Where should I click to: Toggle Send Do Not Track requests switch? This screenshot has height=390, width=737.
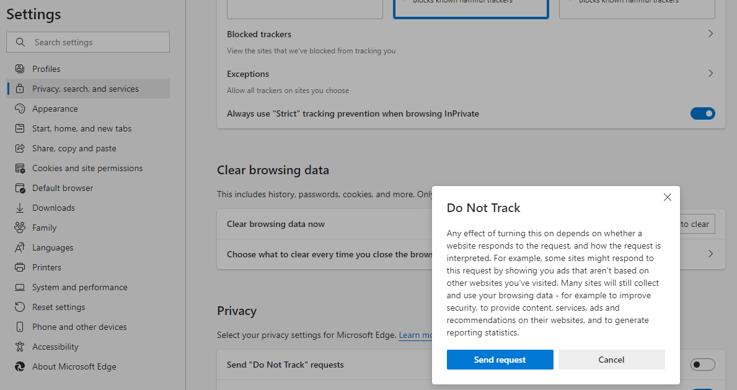point(703,365)
